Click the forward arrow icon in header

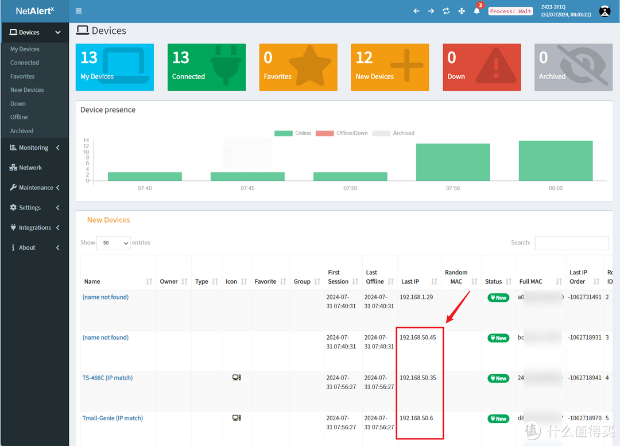click(x=431, y=11)
